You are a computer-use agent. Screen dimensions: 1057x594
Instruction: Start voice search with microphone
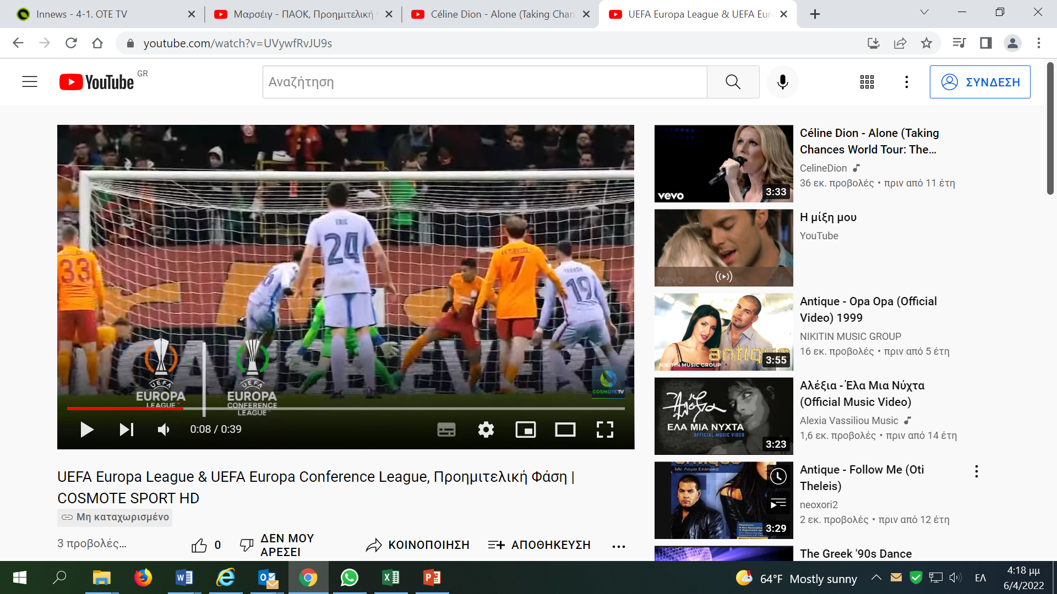(782, 82)
